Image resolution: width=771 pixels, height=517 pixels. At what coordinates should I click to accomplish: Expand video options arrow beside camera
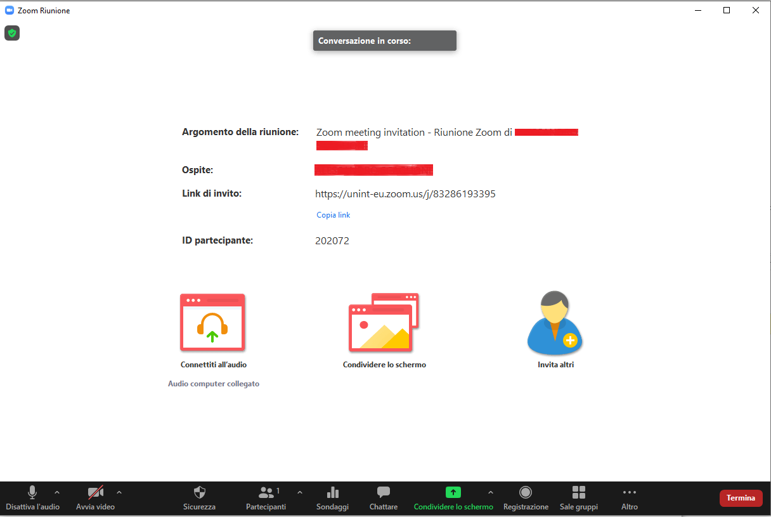[x=119, y=492]
